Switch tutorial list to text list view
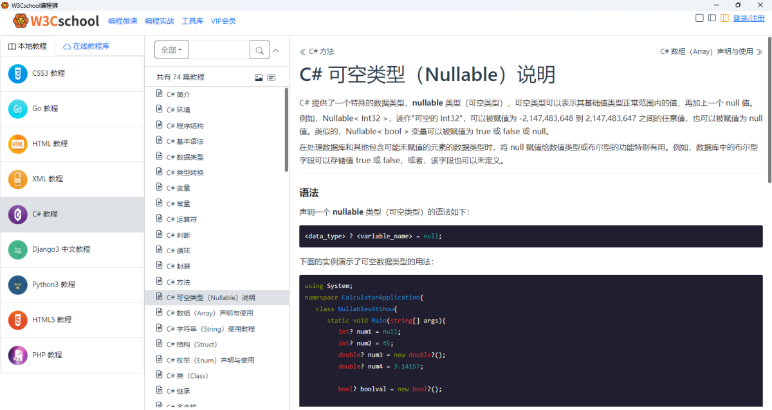 (271, 77)
